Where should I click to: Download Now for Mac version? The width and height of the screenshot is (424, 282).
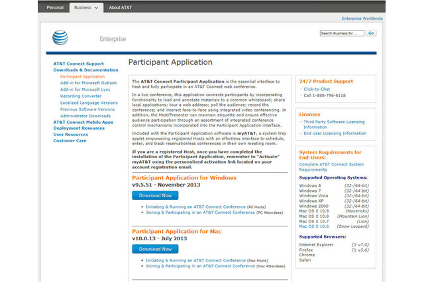[x=155, y=249]
